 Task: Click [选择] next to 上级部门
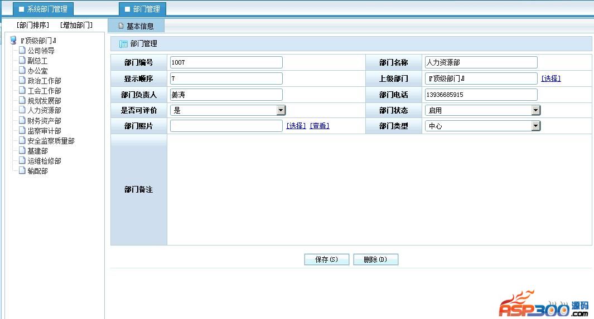[x=551, y=78]
